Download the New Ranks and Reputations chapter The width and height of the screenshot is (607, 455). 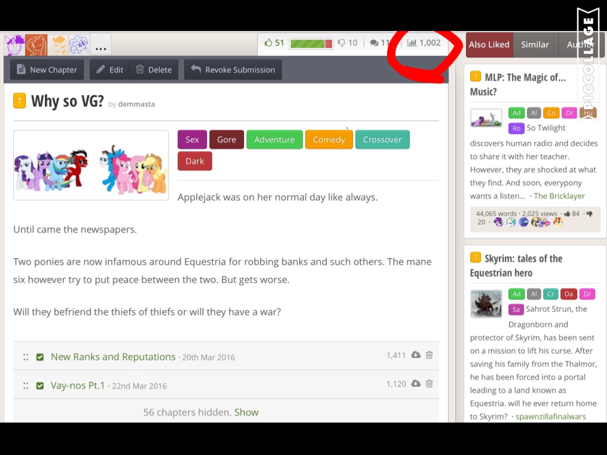(x=416, y=355)
